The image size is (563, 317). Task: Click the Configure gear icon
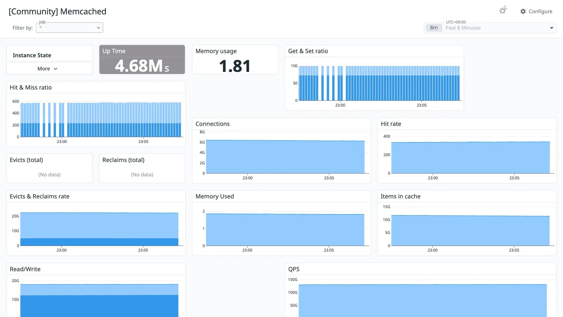523,11
